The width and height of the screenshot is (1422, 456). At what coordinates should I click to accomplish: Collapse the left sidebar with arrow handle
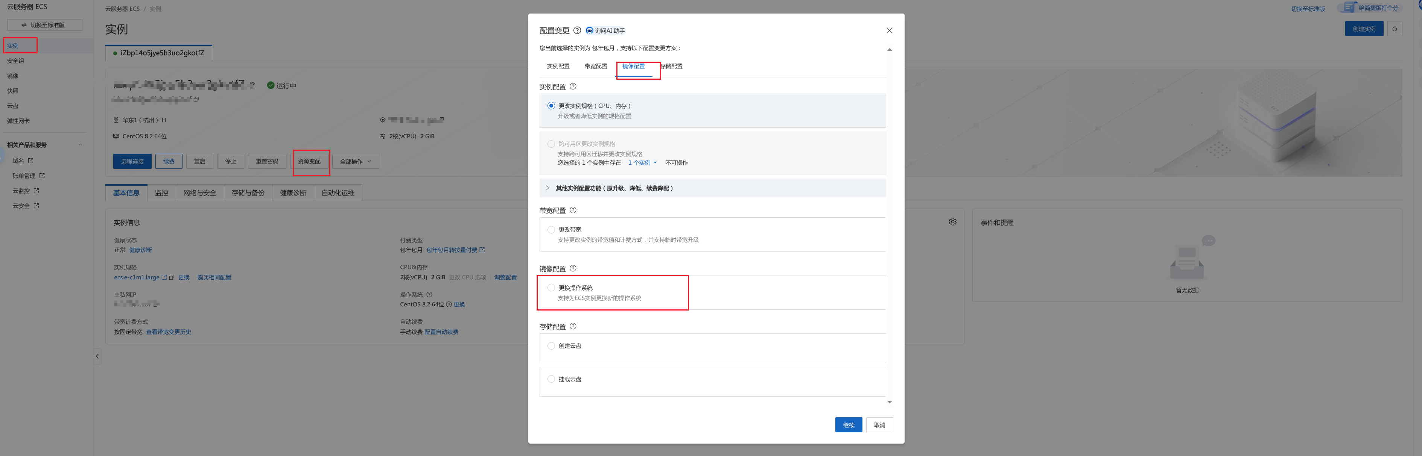[x=97, y=356]
